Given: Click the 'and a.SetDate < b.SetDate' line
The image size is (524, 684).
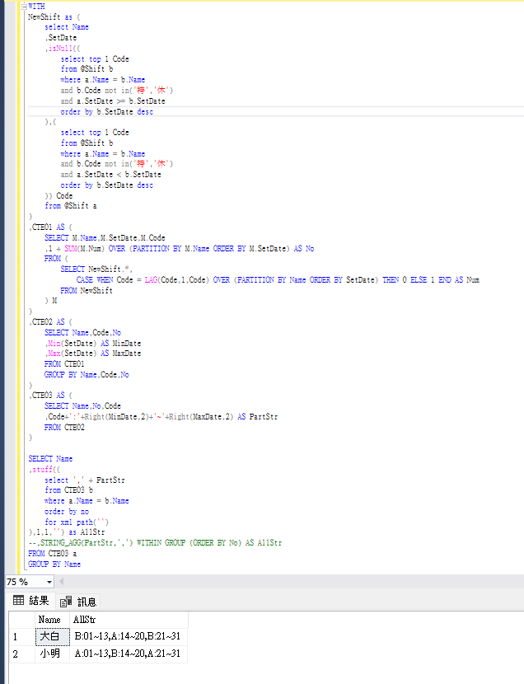Looking at the screenshot, I should tap(110, 174).
